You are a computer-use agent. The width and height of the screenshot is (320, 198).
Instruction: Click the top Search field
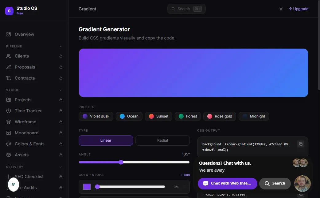[186, 9]
